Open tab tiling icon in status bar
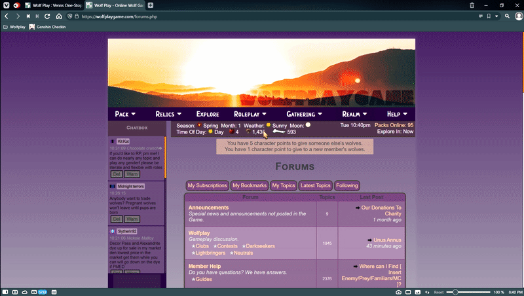The image size is (524, 296). pos(408,292)
